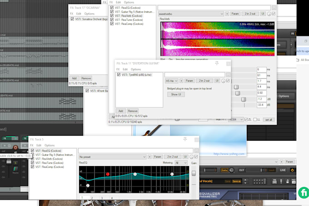Click the ReaVerb slider beside the -1.2 dB value
The height and width of the screenshot is (206, 309).
(x=244, y=99)
